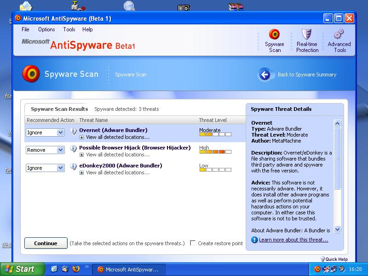Click info icon beside Possible Browser Hijack
The width and height of the screenshot is (368, 276).
(73, 149)
